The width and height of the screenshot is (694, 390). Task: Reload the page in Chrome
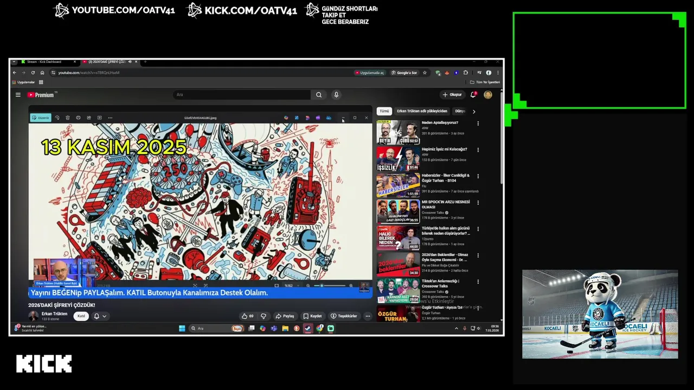coord(33,73)
